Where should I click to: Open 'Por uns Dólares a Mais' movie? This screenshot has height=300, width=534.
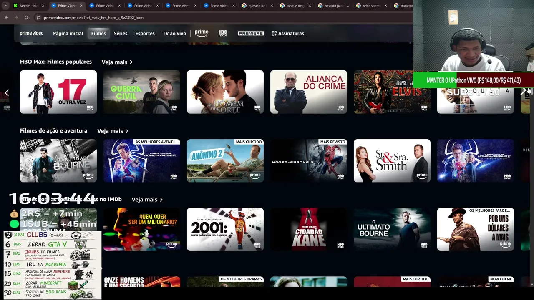(476, 230)
